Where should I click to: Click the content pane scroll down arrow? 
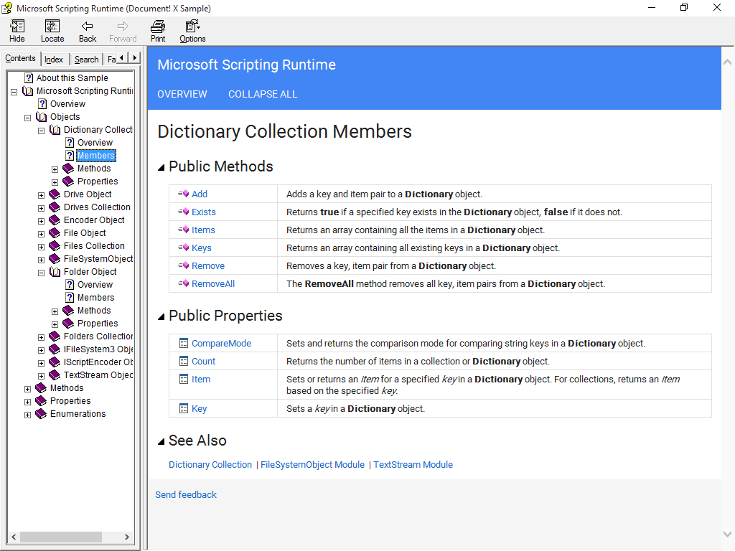click(x=728, y=534)
